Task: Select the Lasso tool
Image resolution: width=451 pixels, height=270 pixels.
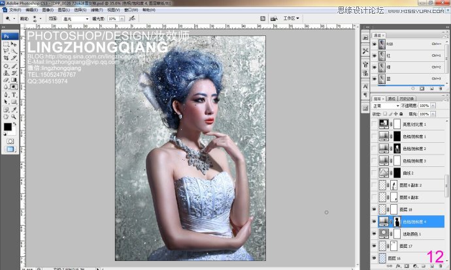Action: click(x=6, y=51)
